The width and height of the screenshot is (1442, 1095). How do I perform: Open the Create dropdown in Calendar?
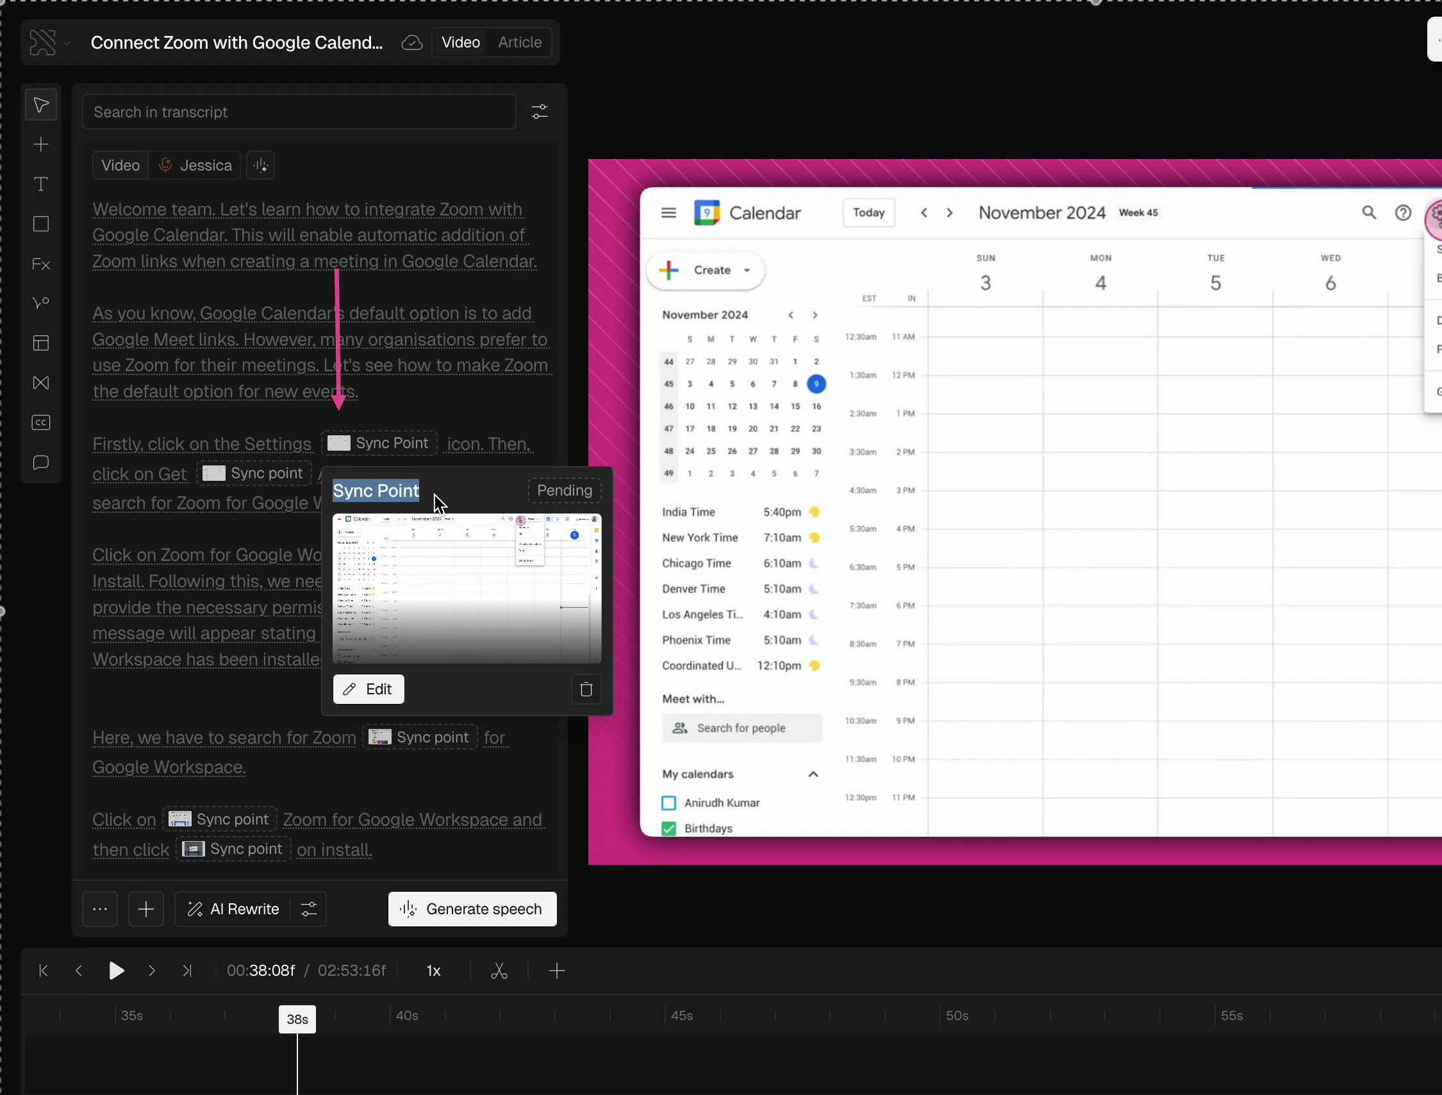pos(747,270)
